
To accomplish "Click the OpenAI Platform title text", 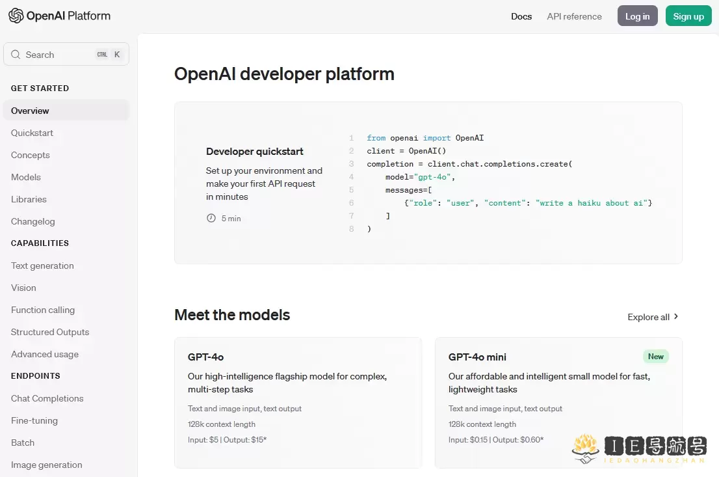I will (x=68, y=16).
